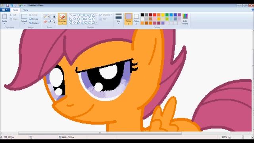Select the Eraser tool

pos(45,21)
